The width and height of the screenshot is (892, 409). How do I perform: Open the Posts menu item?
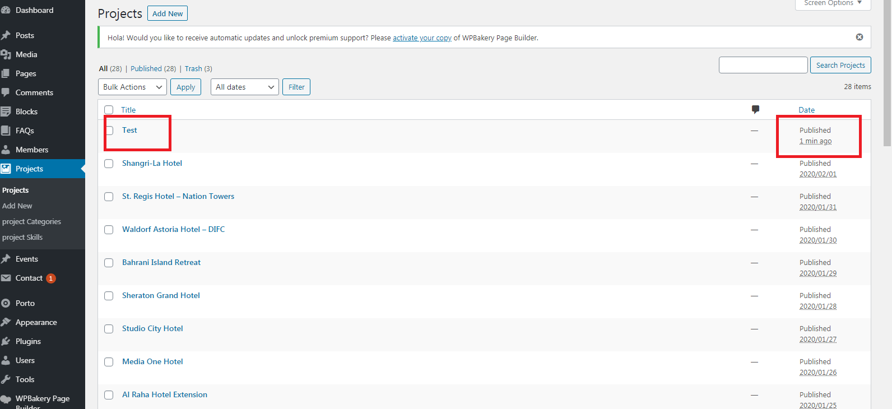(x=43, y=35)
